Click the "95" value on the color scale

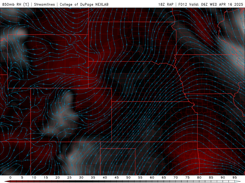coord(235,178)
